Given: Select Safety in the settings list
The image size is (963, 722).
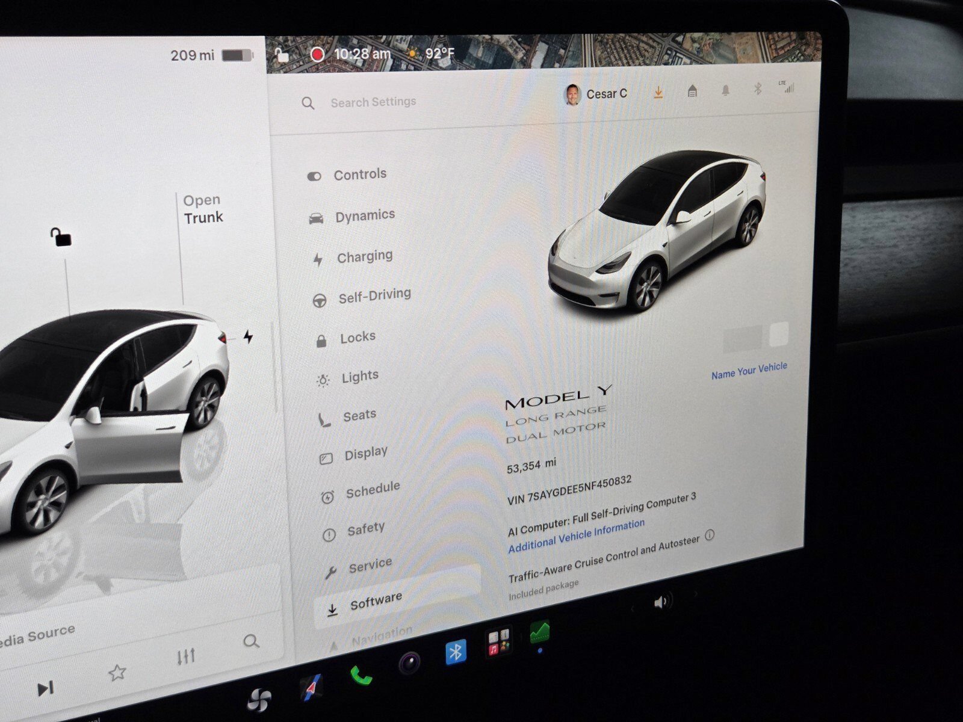Looking at the screenshot, I should pos(354,531).
